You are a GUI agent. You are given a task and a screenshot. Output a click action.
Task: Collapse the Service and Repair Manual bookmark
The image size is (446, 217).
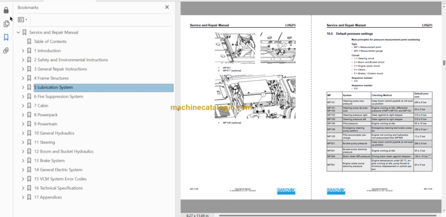(x=18, y=32)
